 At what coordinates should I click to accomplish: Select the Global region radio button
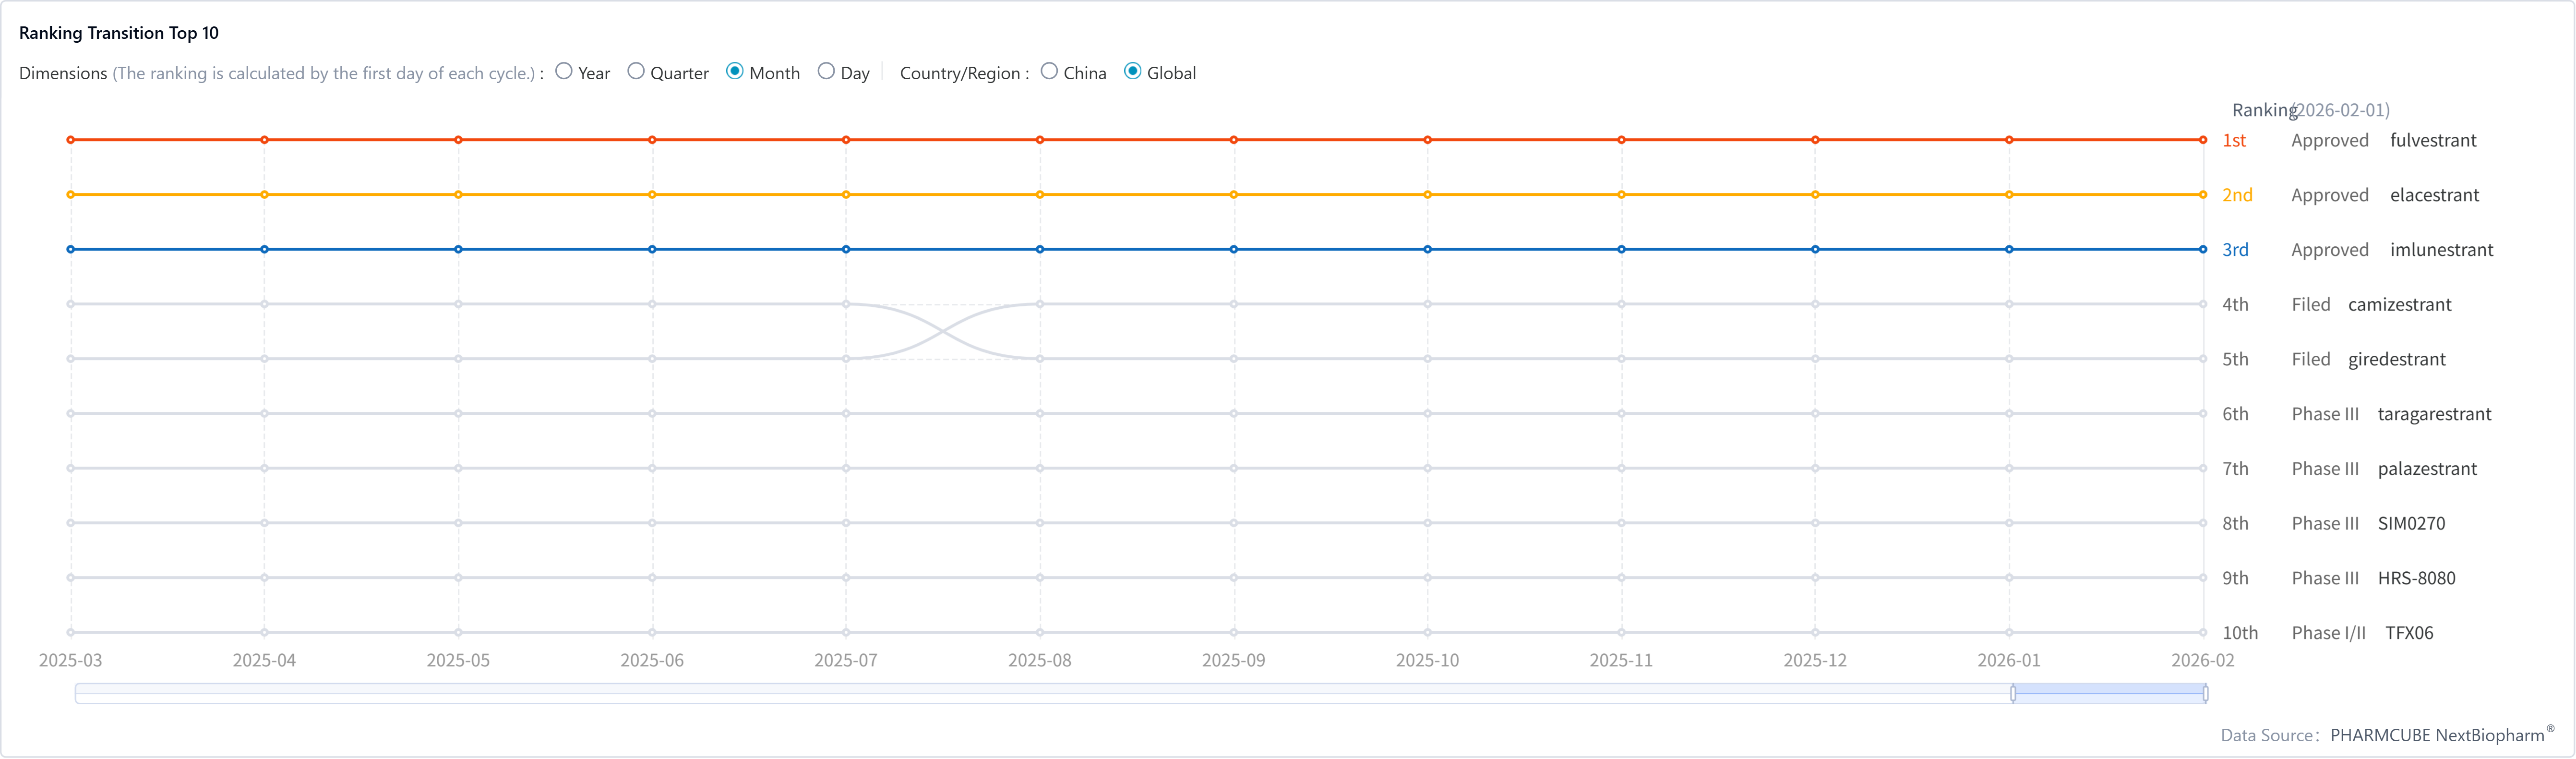click(x=1133, y=72)
